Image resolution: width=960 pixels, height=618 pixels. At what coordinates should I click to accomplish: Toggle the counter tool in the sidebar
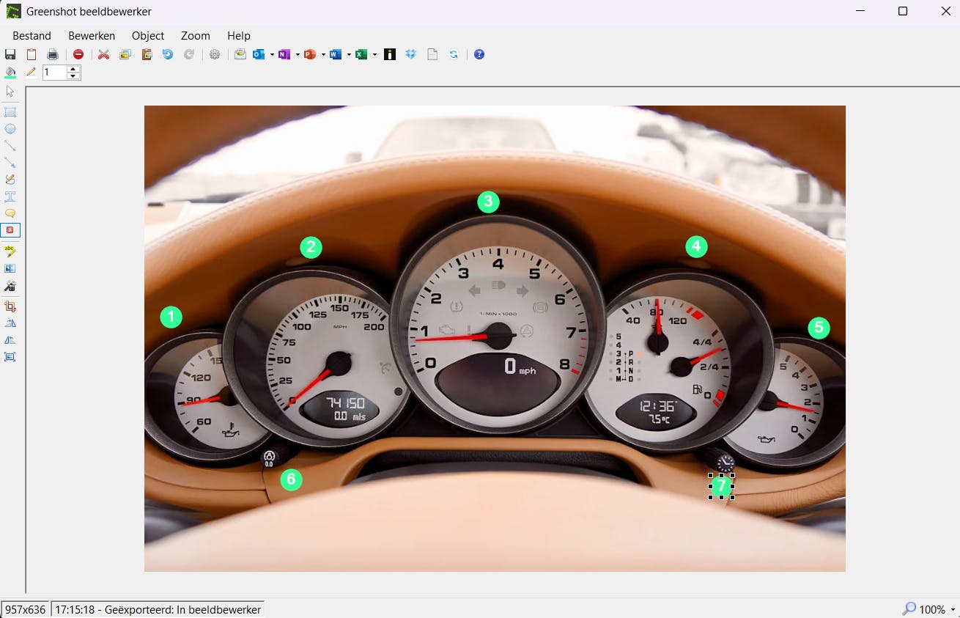[10, 230]
